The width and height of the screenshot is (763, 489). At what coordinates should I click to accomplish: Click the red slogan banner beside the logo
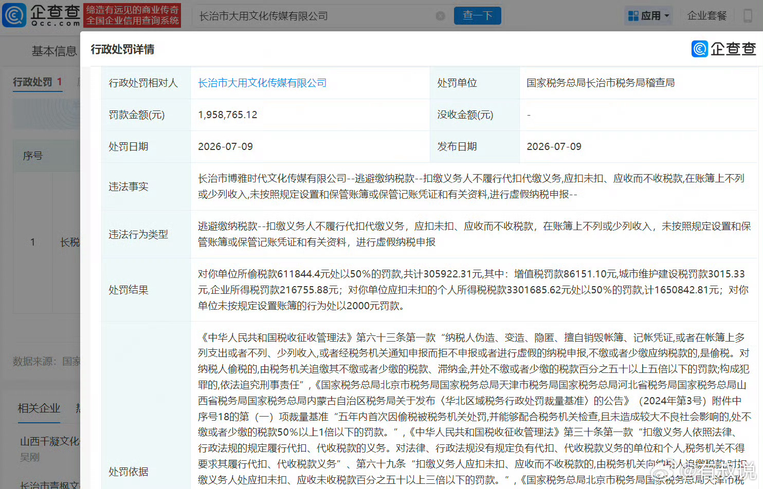click(x=132, y=15)
